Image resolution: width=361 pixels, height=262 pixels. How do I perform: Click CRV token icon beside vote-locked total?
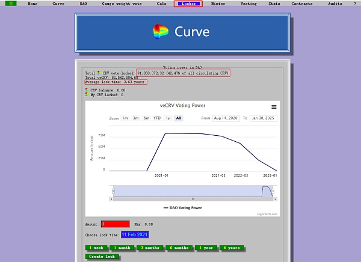click(99, 73)
